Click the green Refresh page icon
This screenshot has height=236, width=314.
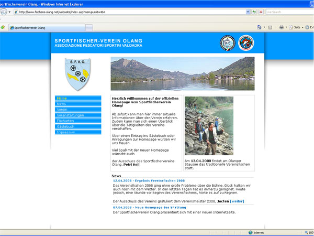click(x=254, y=12)
